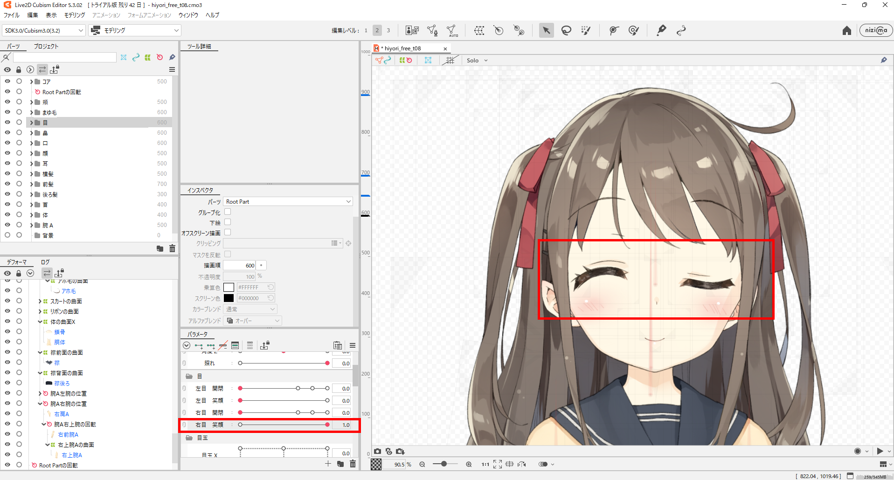Open the texture atlas editor
Screen dimensions: 894x480
click(412, 30)
